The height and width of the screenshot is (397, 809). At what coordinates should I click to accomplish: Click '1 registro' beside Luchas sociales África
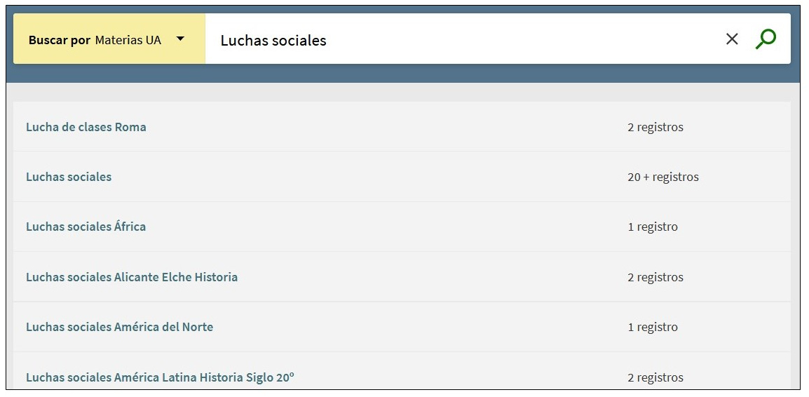(653, 227)
